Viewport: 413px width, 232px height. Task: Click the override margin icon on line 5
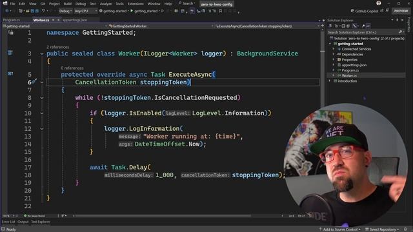pyautogui.click(x=10, y=74)
